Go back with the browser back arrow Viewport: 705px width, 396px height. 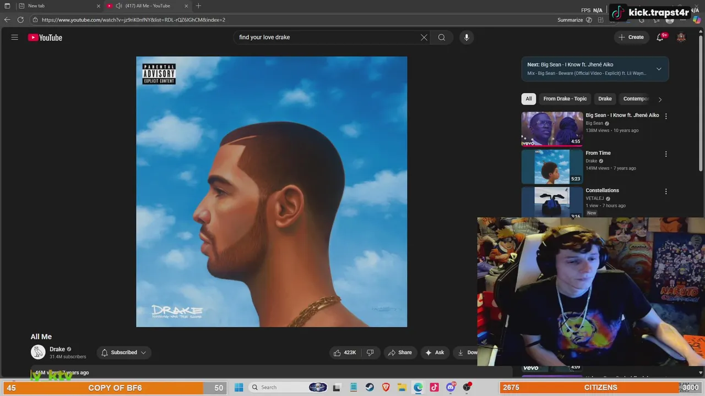click(x=7, y=20)
